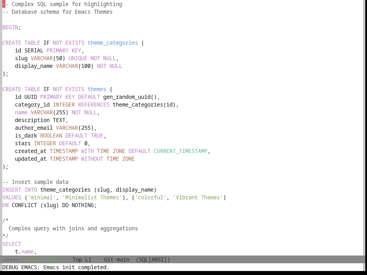Click BOOLEAN type on is_dark line

click(51, 135)
